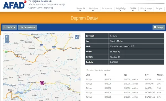Click the earthquake epicenter marker
Viewport: 166px width, 101px height.
point(42,83)
